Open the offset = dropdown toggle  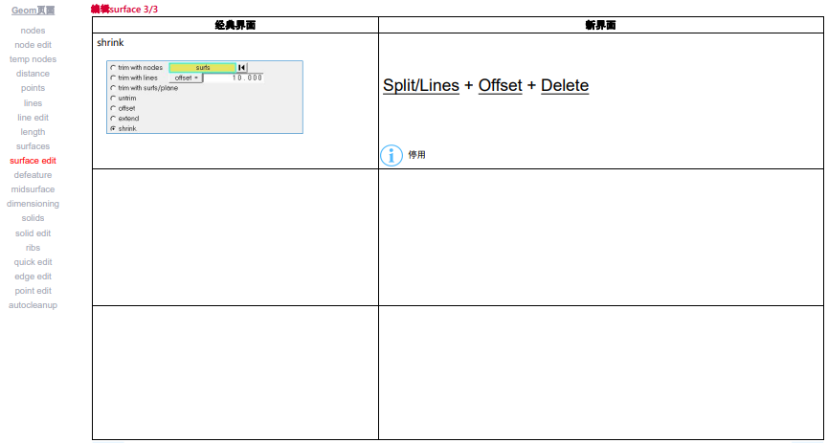pyautogui.click(x=186, y=78)
